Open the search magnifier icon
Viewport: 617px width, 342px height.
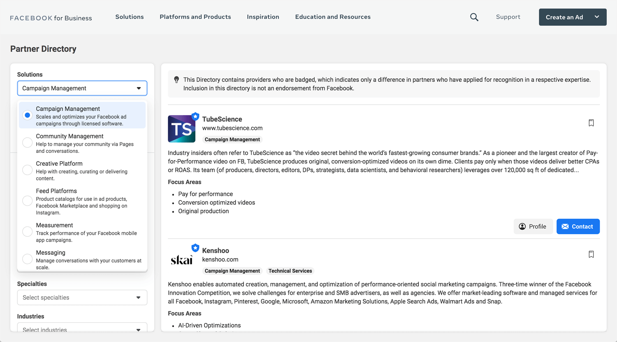474,17
